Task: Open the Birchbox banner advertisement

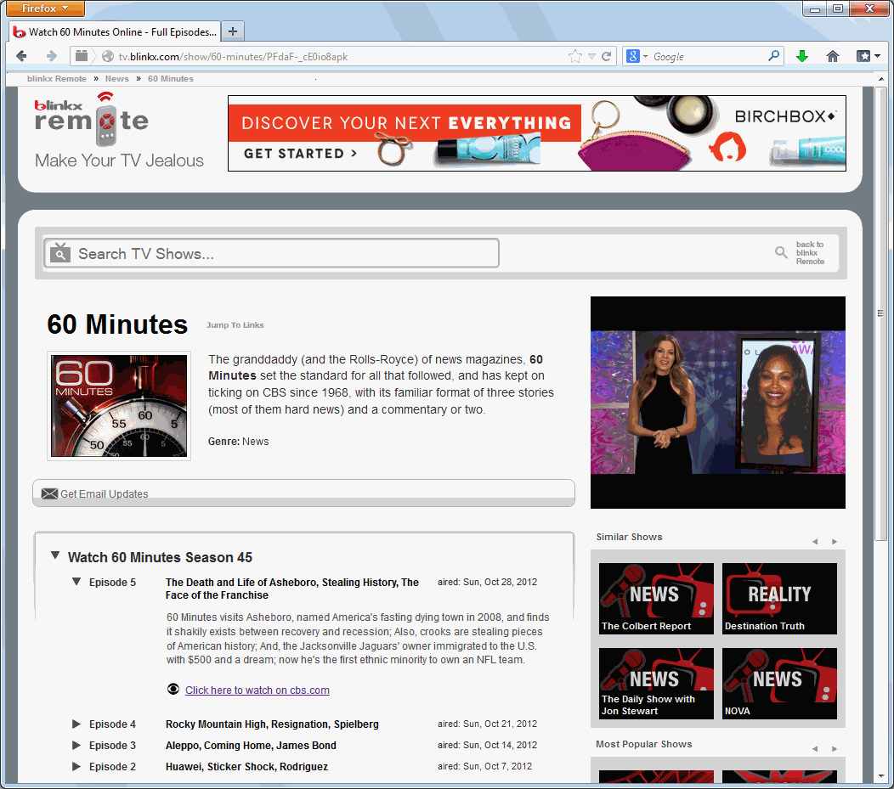Action: [x=536, y=133]
